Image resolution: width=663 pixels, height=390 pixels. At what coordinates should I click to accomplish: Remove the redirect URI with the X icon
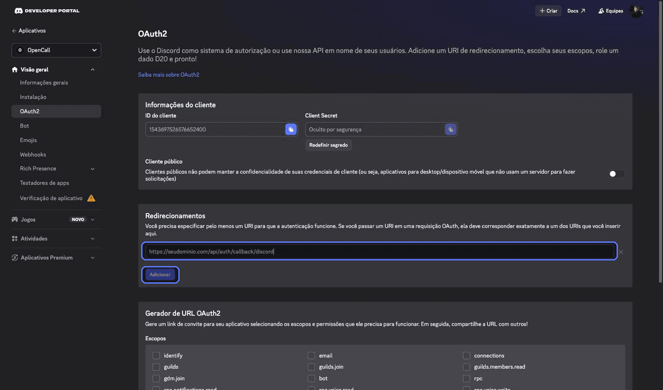coord(621,252)
